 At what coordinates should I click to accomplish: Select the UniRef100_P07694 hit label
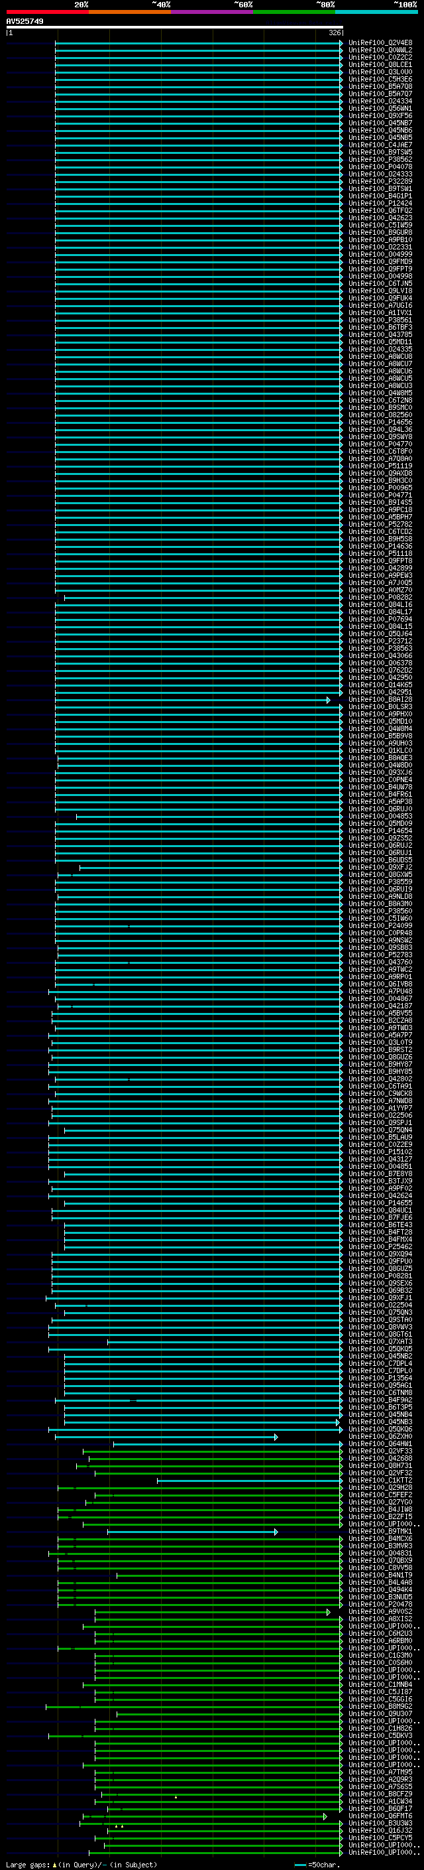click(380, 619)
